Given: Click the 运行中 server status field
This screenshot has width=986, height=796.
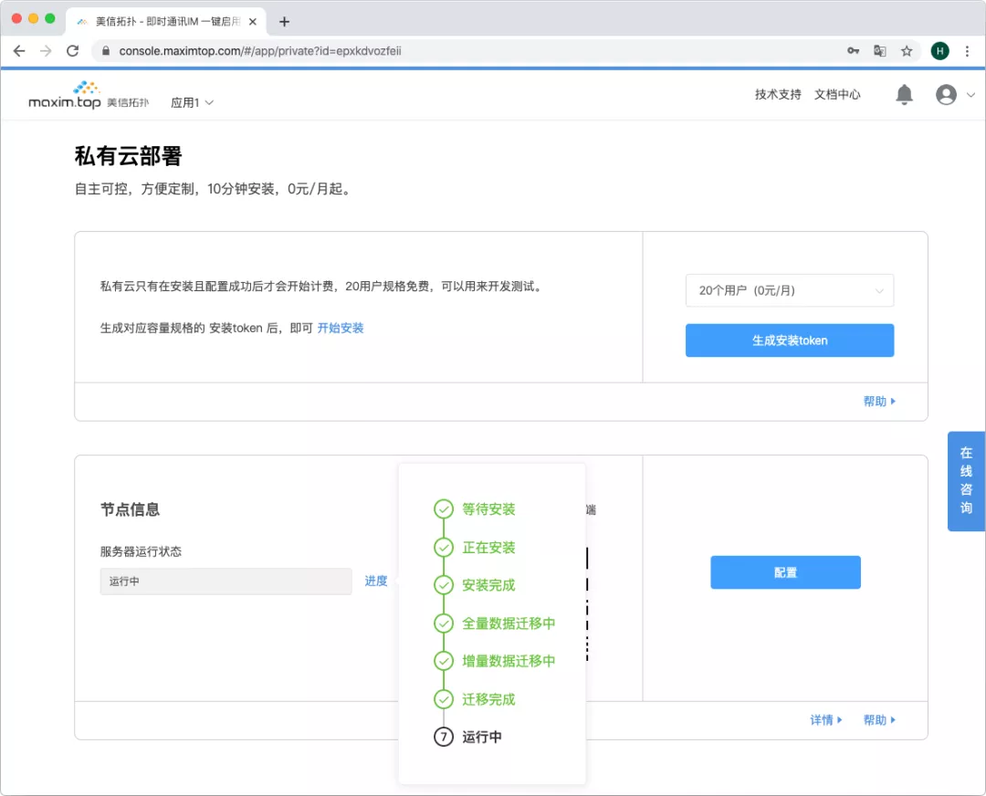Looking at the screenshot, I should 226,581.
